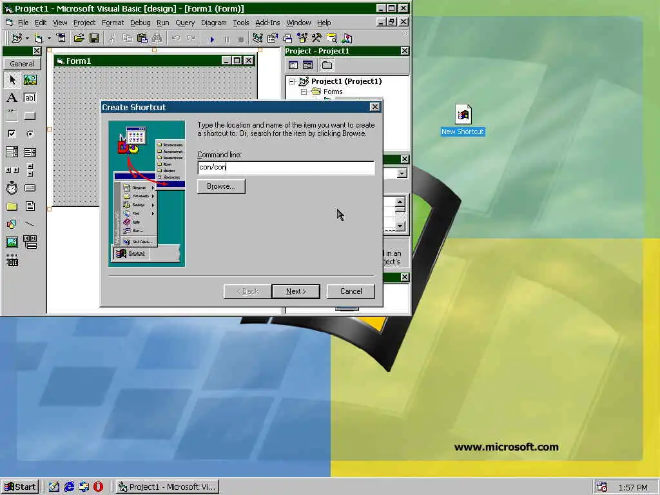660x495 pixels.
Task: Click View Code in the Project panel
Action: point(293,65)
